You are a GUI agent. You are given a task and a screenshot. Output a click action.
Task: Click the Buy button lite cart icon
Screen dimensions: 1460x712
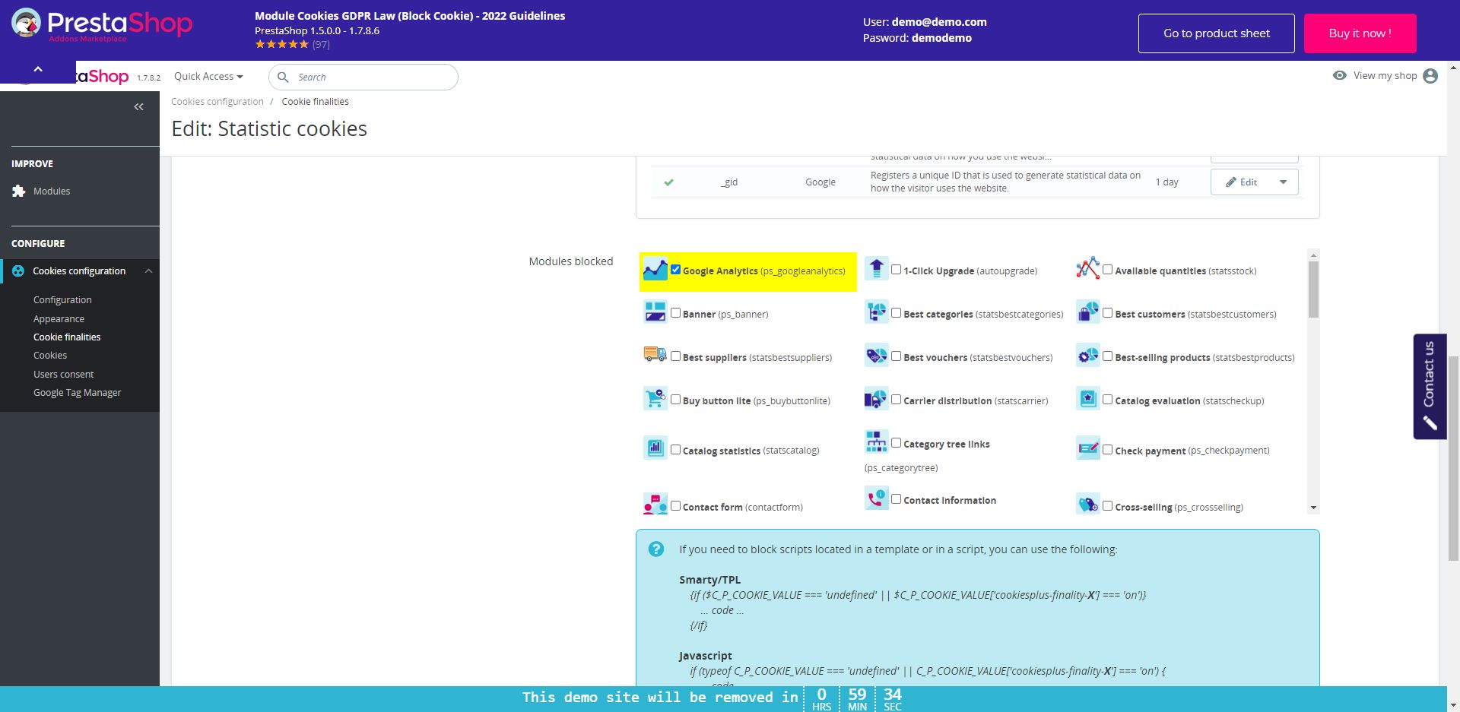(x=655, y=398)
